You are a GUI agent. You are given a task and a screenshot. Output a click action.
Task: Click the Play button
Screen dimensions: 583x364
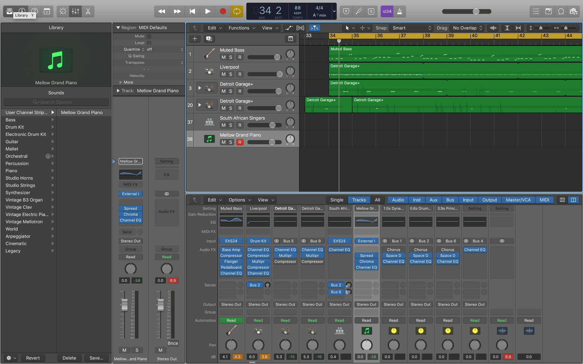pyautogui.click(x=207, y=11)
